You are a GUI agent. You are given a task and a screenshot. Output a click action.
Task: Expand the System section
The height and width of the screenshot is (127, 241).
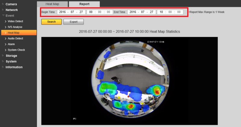(x=11, y=61)
